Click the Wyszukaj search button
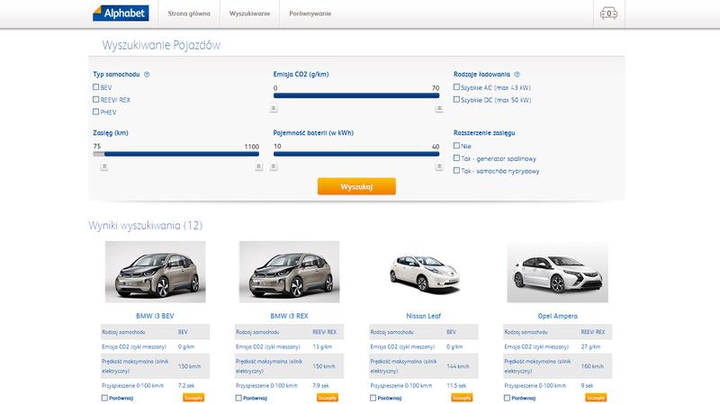The height and width of the screenshot is (404, 720). click(x=356, y=186)
